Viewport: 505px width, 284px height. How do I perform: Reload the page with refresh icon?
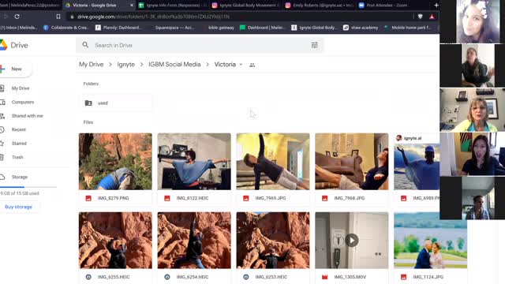[x=17, y=17]
